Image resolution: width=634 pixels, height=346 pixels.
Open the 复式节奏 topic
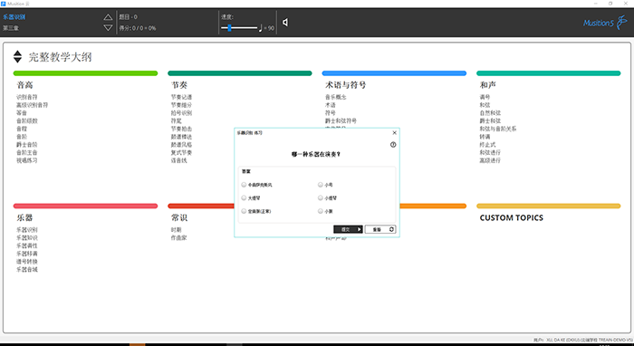coord(181,152)
